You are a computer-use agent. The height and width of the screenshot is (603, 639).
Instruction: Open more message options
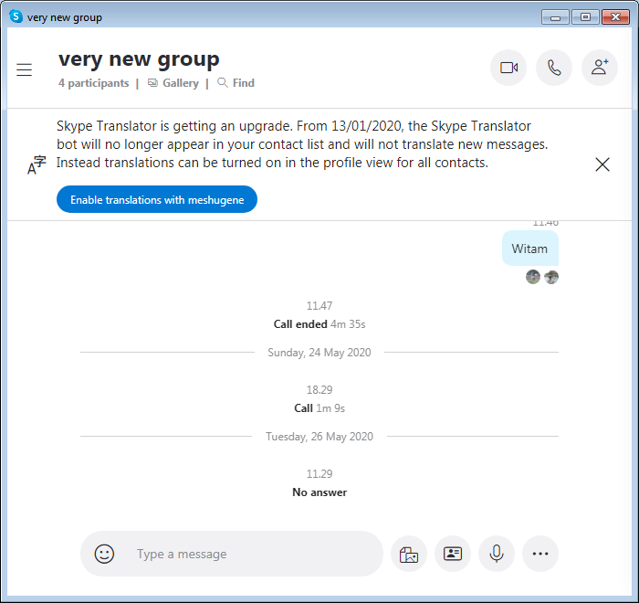(540, 554)
